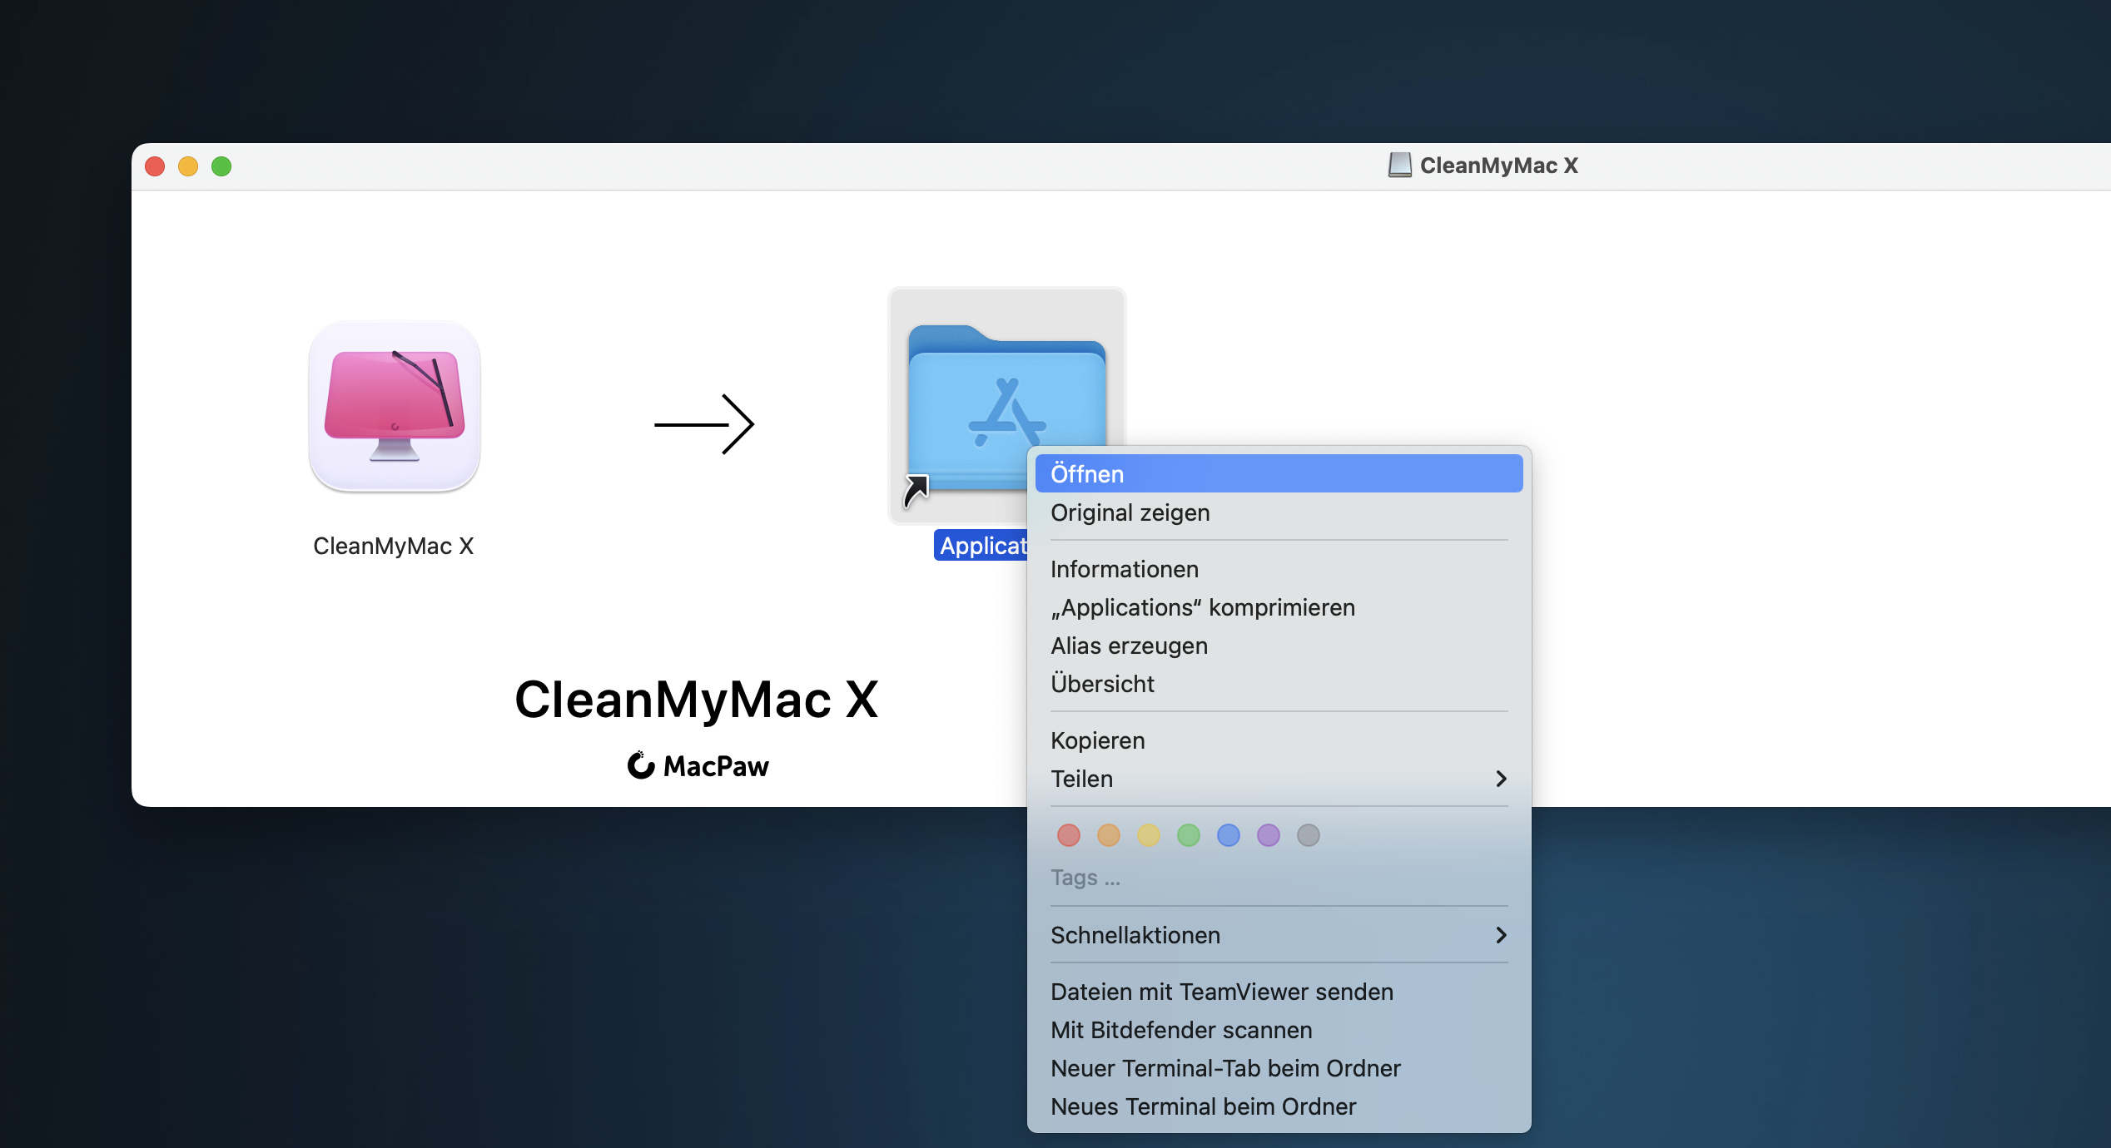Click the MacPaw logo

point(698,765)
